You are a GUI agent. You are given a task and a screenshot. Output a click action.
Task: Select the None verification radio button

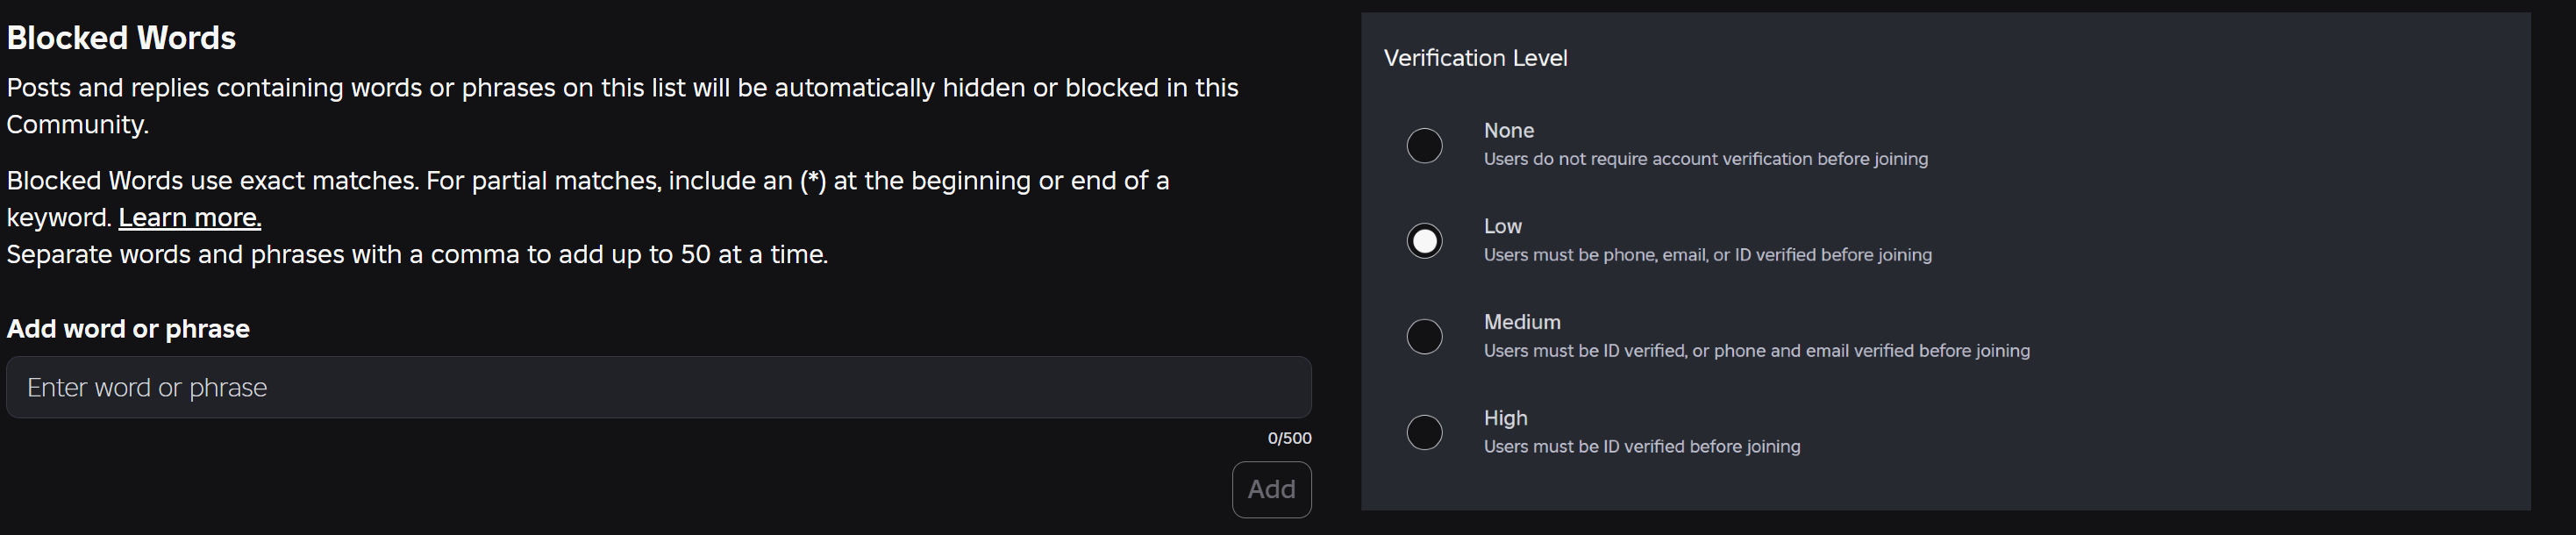click(1424, 146)
